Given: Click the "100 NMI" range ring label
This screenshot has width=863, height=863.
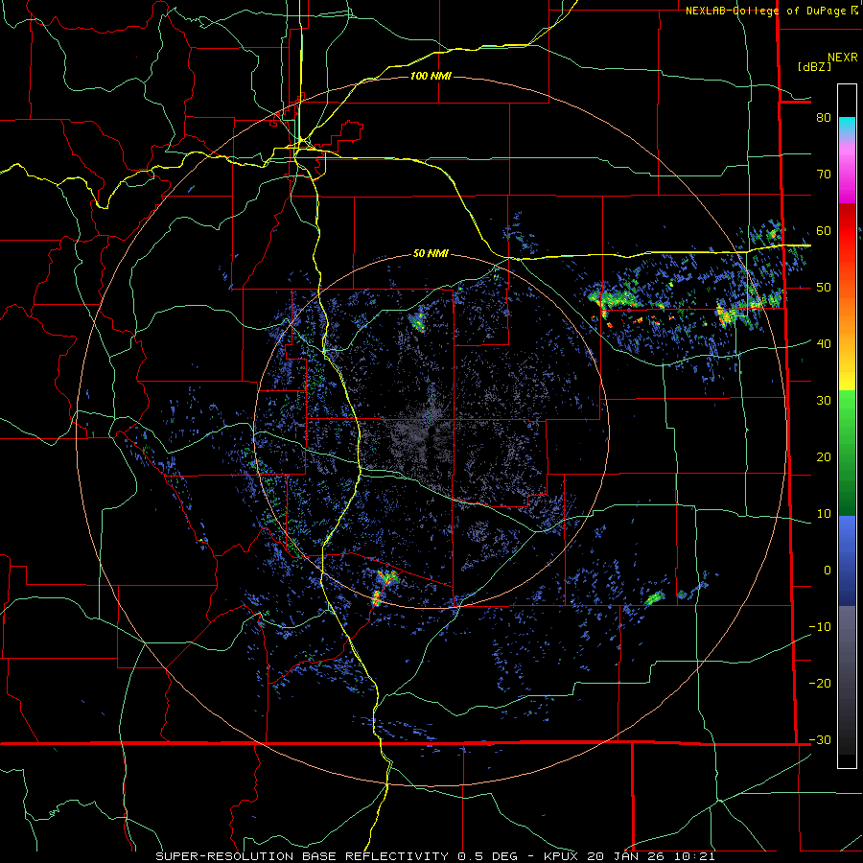Looking at the screenshot, I should pos(431,76).
